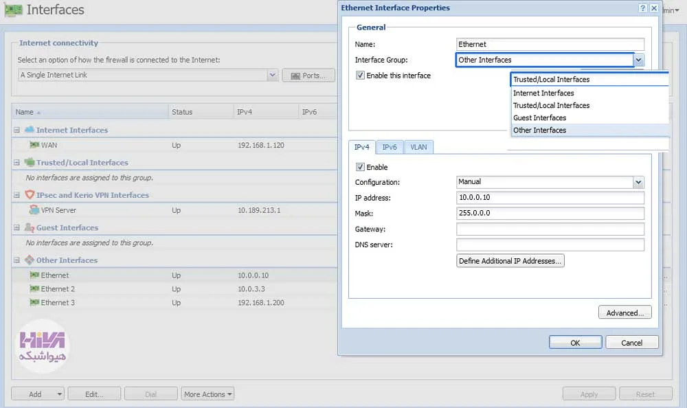This screenshot has width=687, height=408.
Task: Click the Ethernet row adapter icon
Action: [34, 275]
